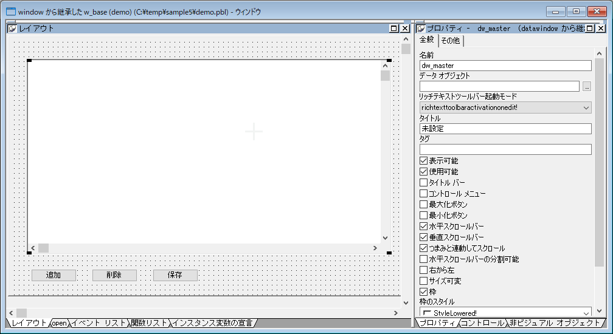Expand the 枠のスタイル dropdown
613x334 pixels.
[x=586, y=313]
